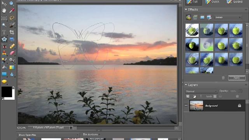
Task: Toggle lock transparent pixels checkerboard
Action: point(215,96)
